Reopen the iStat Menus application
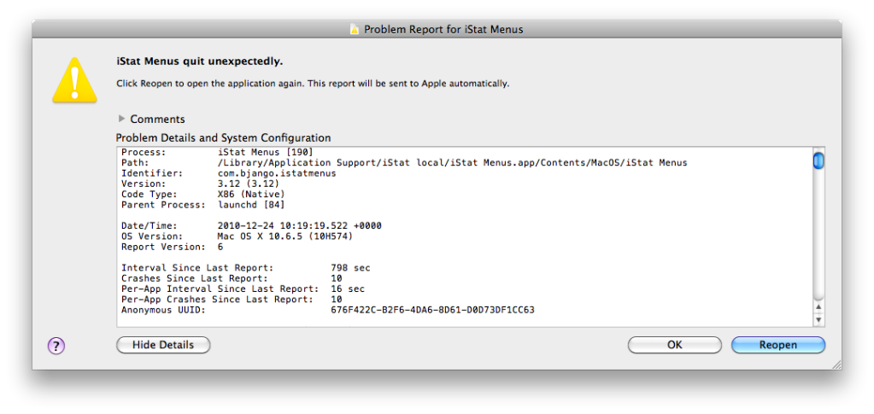Image resolution: width=874 pixels, height=414 pixels. [778, 345]
